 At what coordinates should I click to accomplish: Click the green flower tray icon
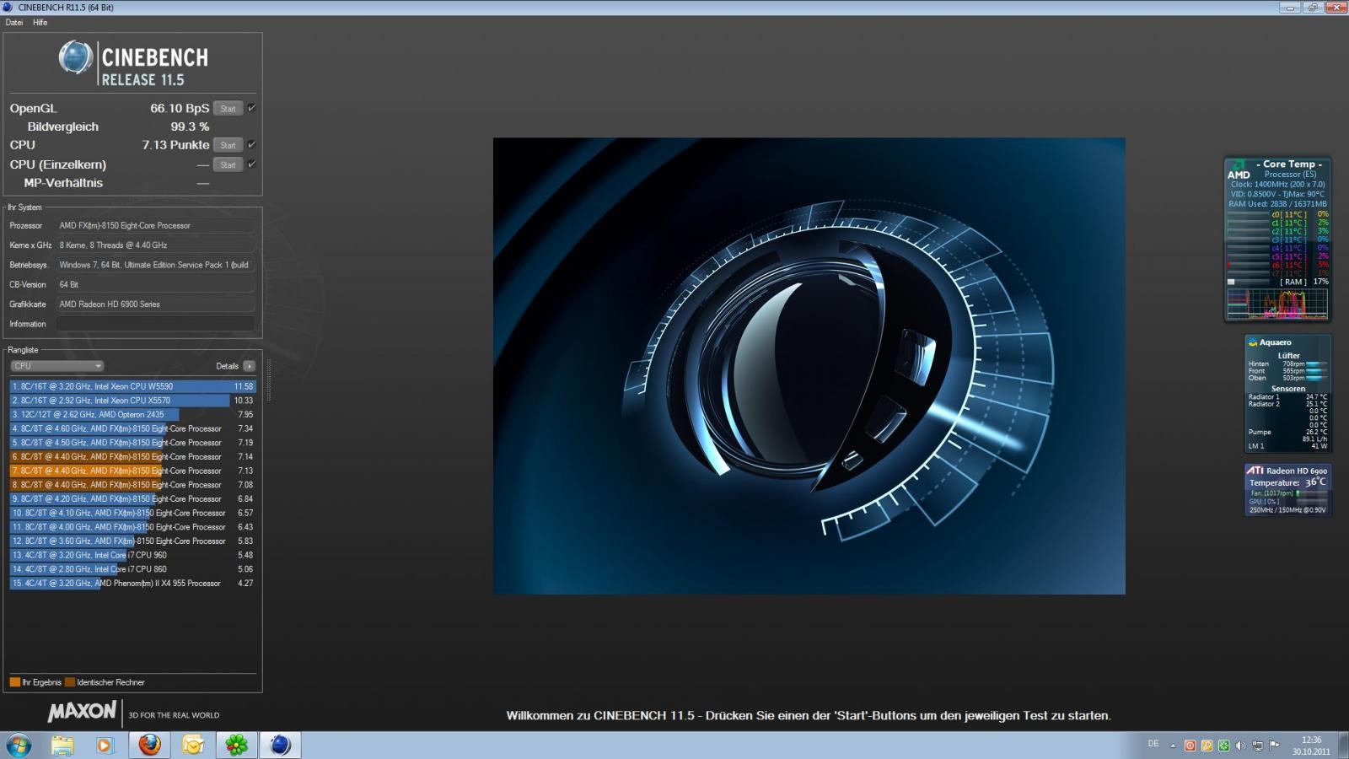[x=1223, y=746]
